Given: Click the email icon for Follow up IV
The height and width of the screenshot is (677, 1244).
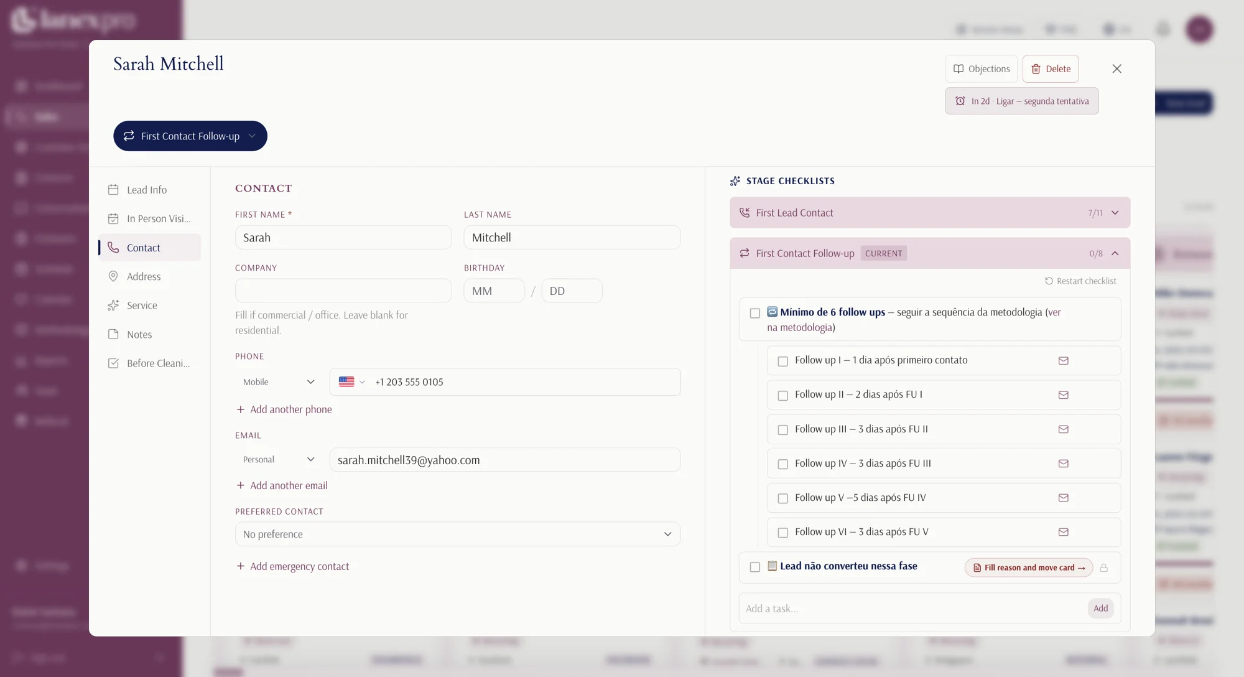Looking at the screenshot, I should (1063, 464).
